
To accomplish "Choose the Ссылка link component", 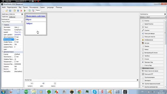I will click(x=152, y=30).
